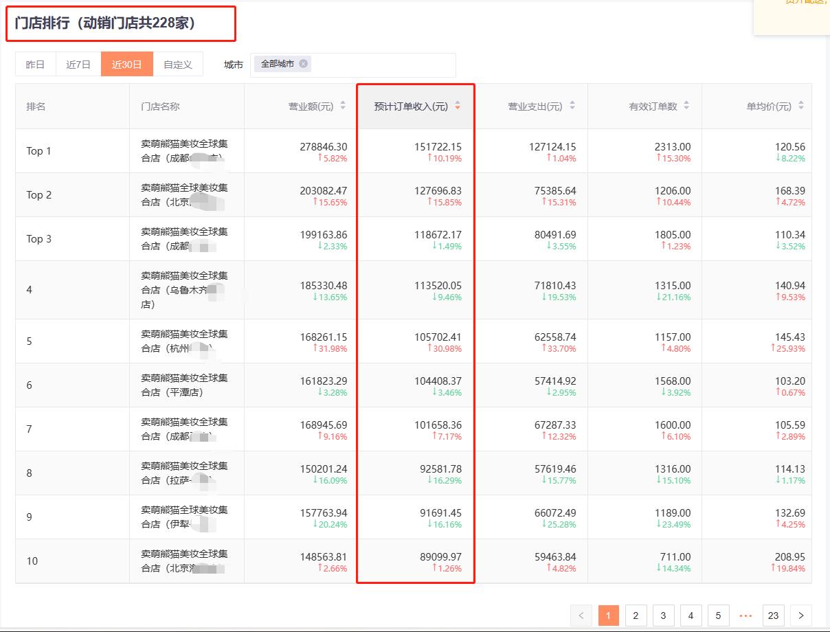Jump to page 2 of store rankings
830x632 pixels.
[636, 616]
